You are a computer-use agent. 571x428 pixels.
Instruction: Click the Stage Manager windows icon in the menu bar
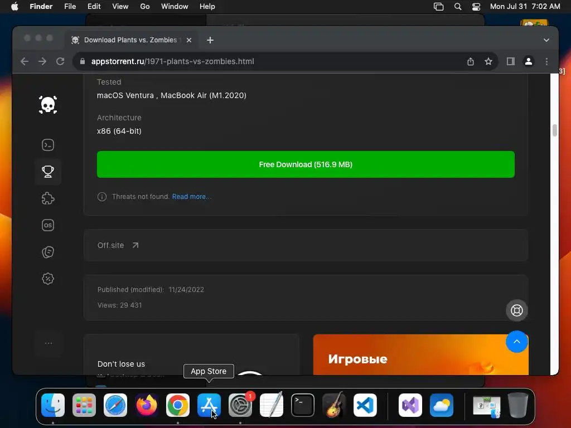(438, 7)
